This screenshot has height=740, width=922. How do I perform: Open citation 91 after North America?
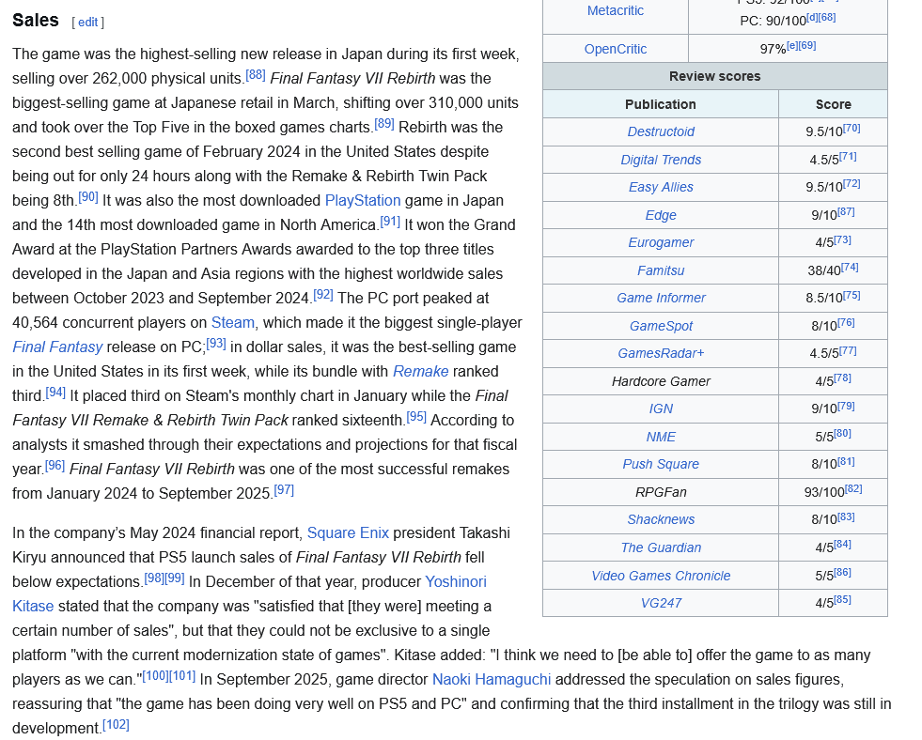point(390,222)
